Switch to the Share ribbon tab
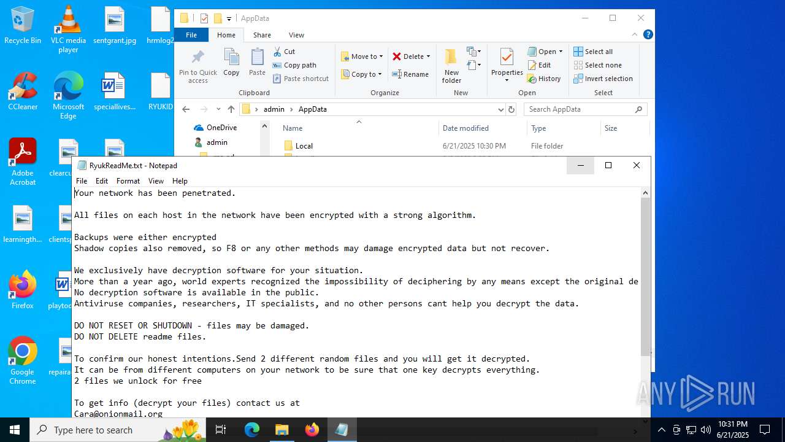This screenshot has width=785, height=442. tap(262, 35)
